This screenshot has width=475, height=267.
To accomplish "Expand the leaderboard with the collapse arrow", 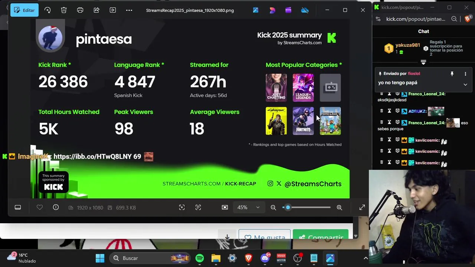I will (x=423, y=62).
